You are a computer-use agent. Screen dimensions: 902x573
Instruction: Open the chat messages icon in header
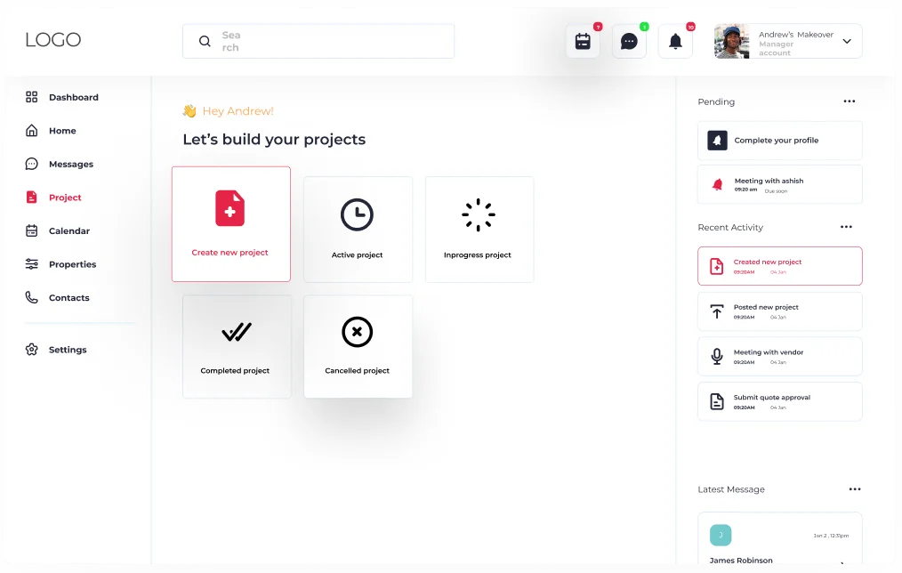click(629, 42)
